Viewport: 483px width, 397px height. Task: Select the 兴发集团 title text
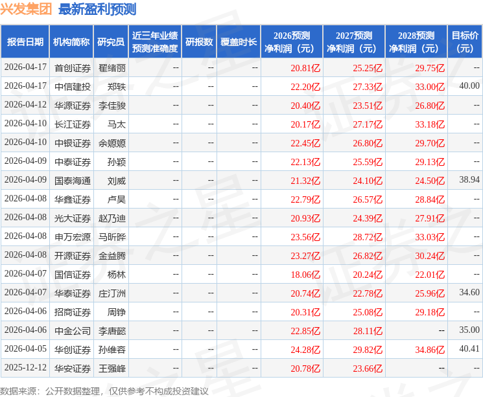[x=26, y=9]
